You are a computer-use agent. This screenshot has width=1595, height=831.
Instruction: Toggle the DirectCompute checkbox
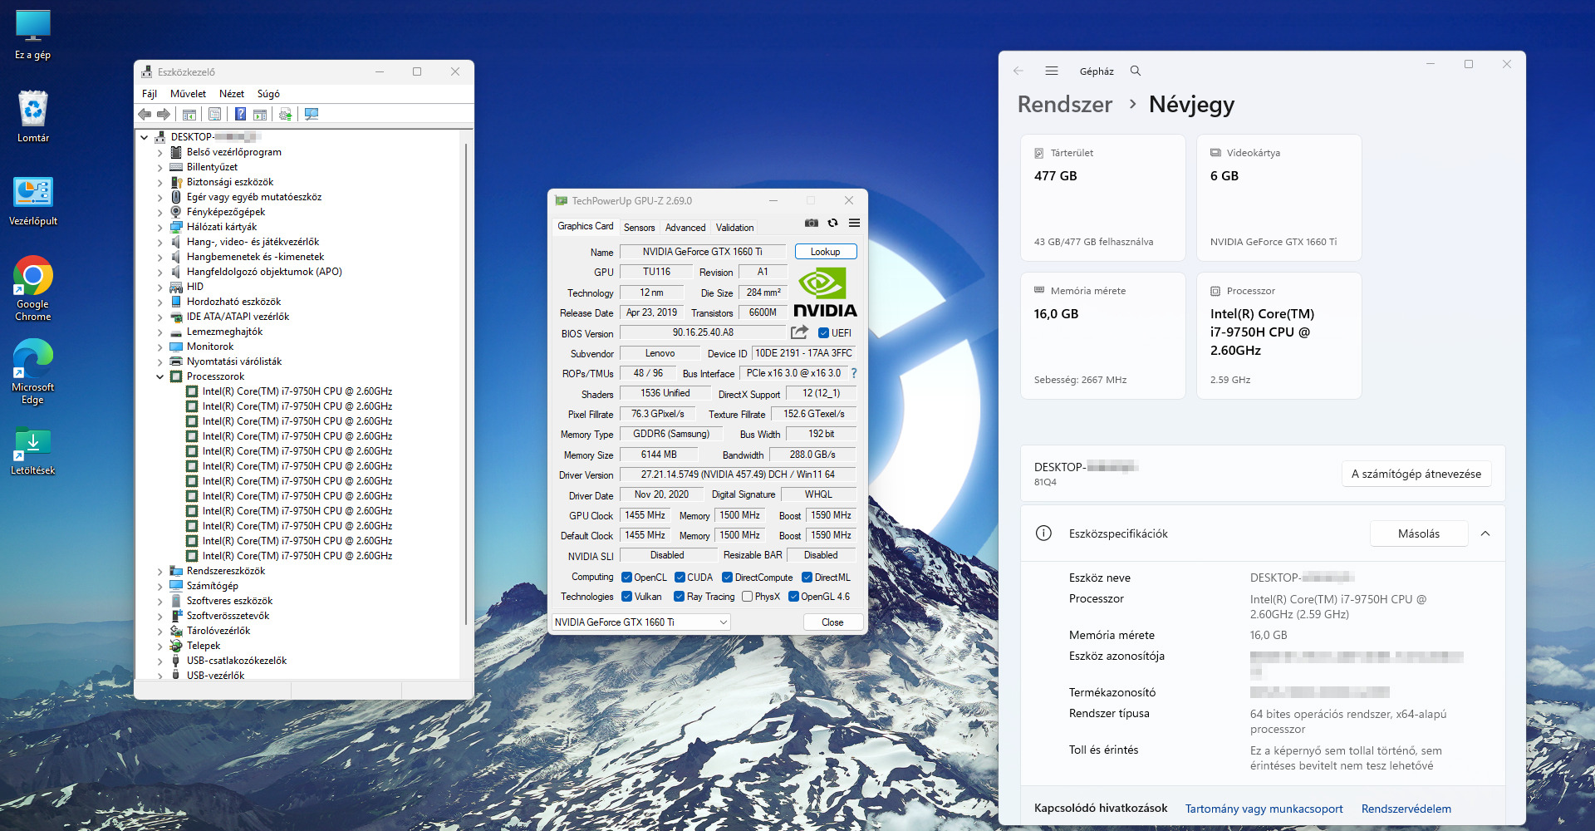pyautogui.click(x=728, y=578)
